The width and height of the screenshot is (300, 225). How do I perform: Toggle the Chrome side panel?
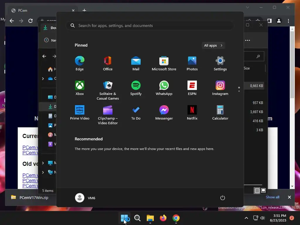click(x=270, y=21)
